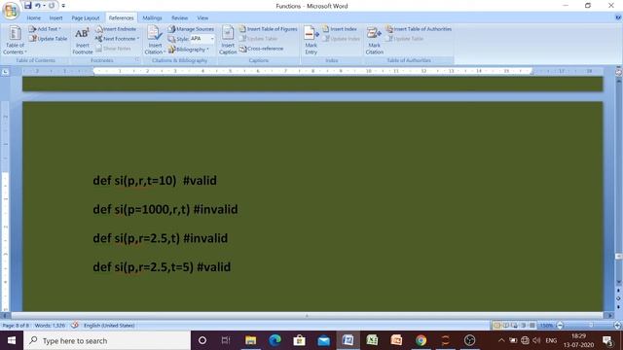Switch to Outline view
Viewport: 623px width, 350px height.
click(524, 326)
